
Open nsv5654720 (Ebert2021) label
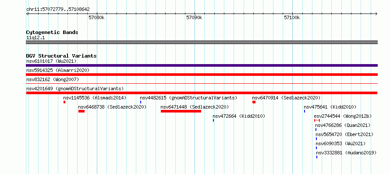coord(344,134)
